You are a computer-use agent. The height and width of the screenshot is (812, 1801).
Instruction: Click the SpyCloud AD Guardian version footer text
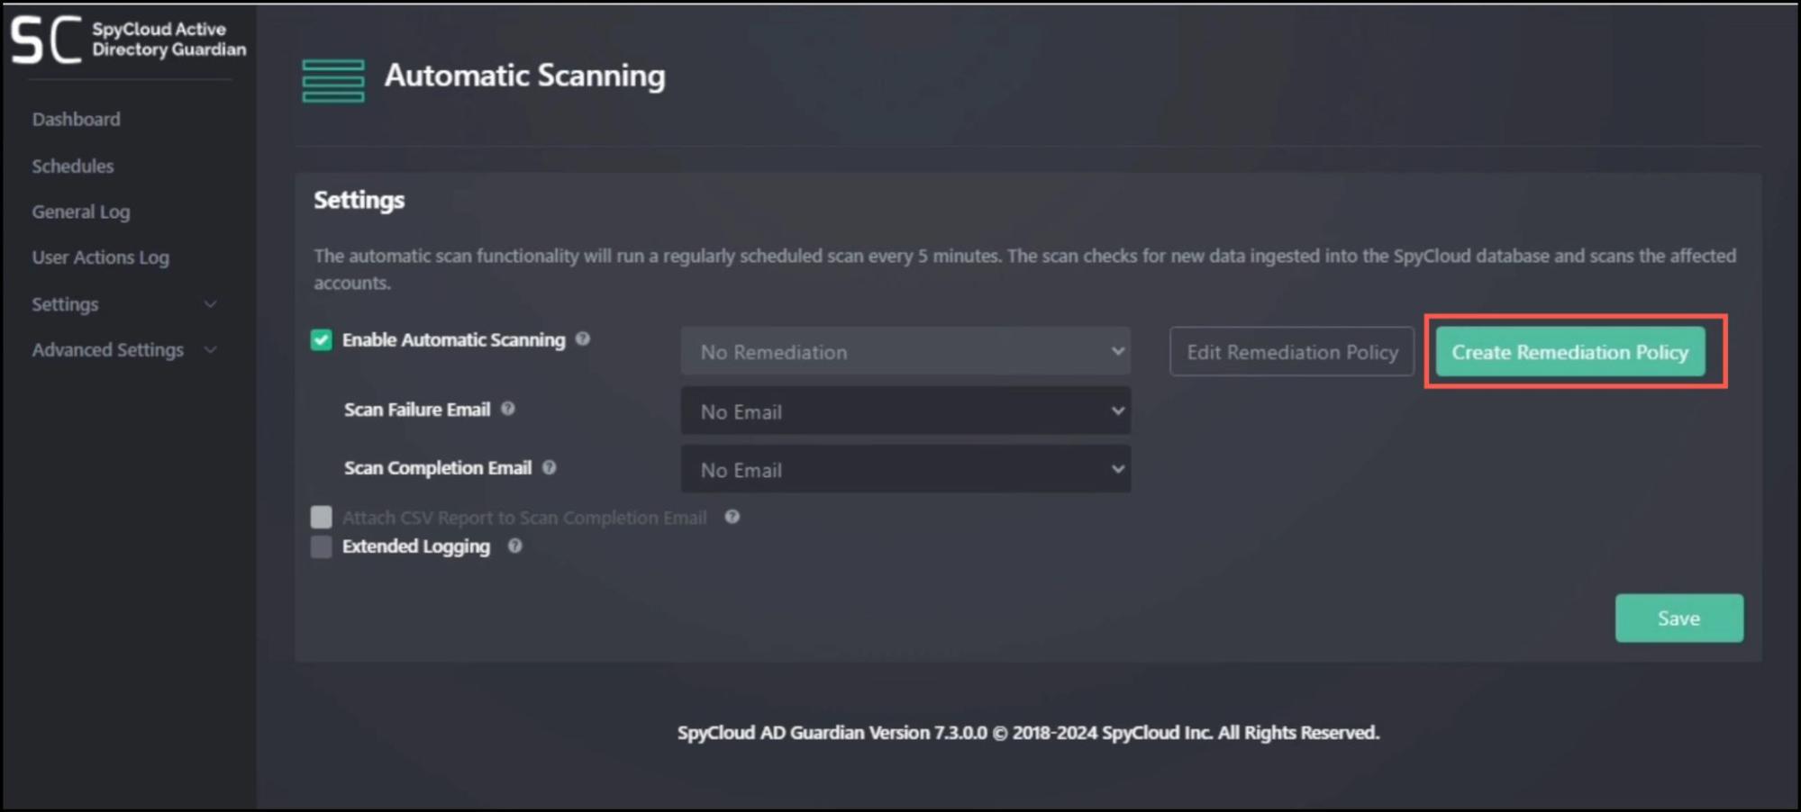tap(1028, 733)
